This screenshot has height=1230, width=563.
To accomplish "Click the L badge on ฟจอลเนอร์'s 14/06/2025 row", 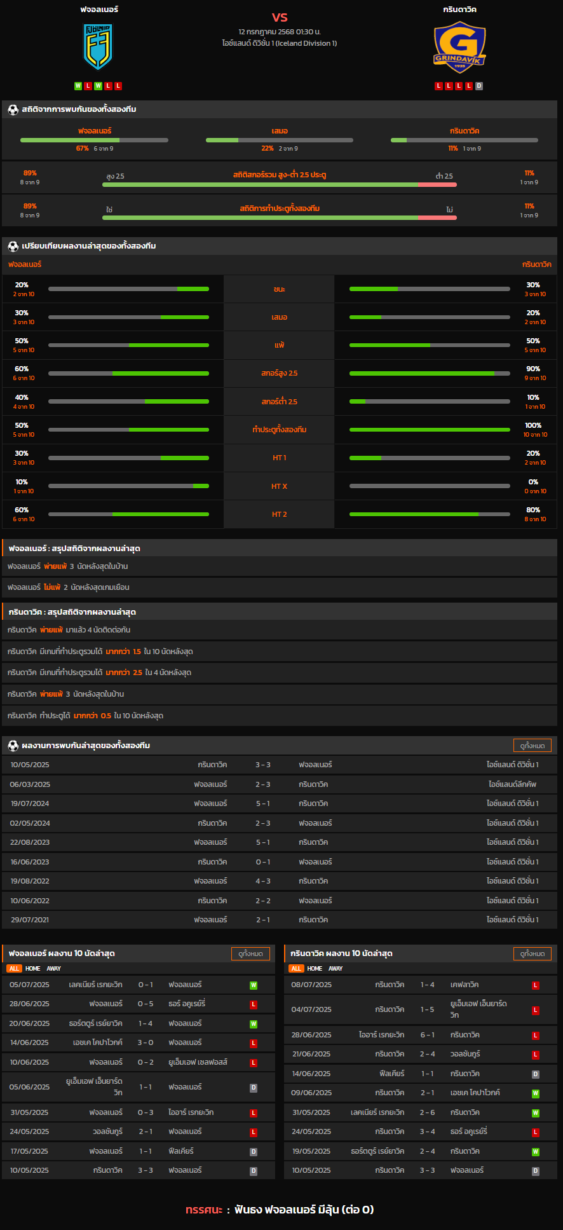I will [x=254, y=1043].
